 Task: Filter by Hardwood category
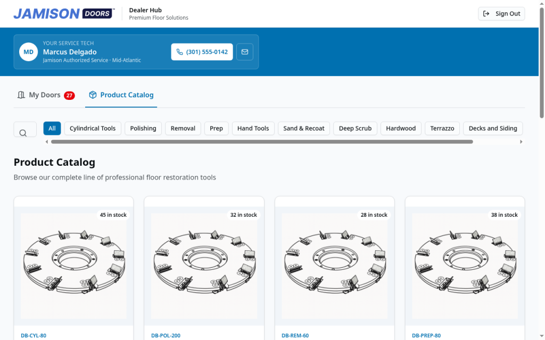[401, 129]
